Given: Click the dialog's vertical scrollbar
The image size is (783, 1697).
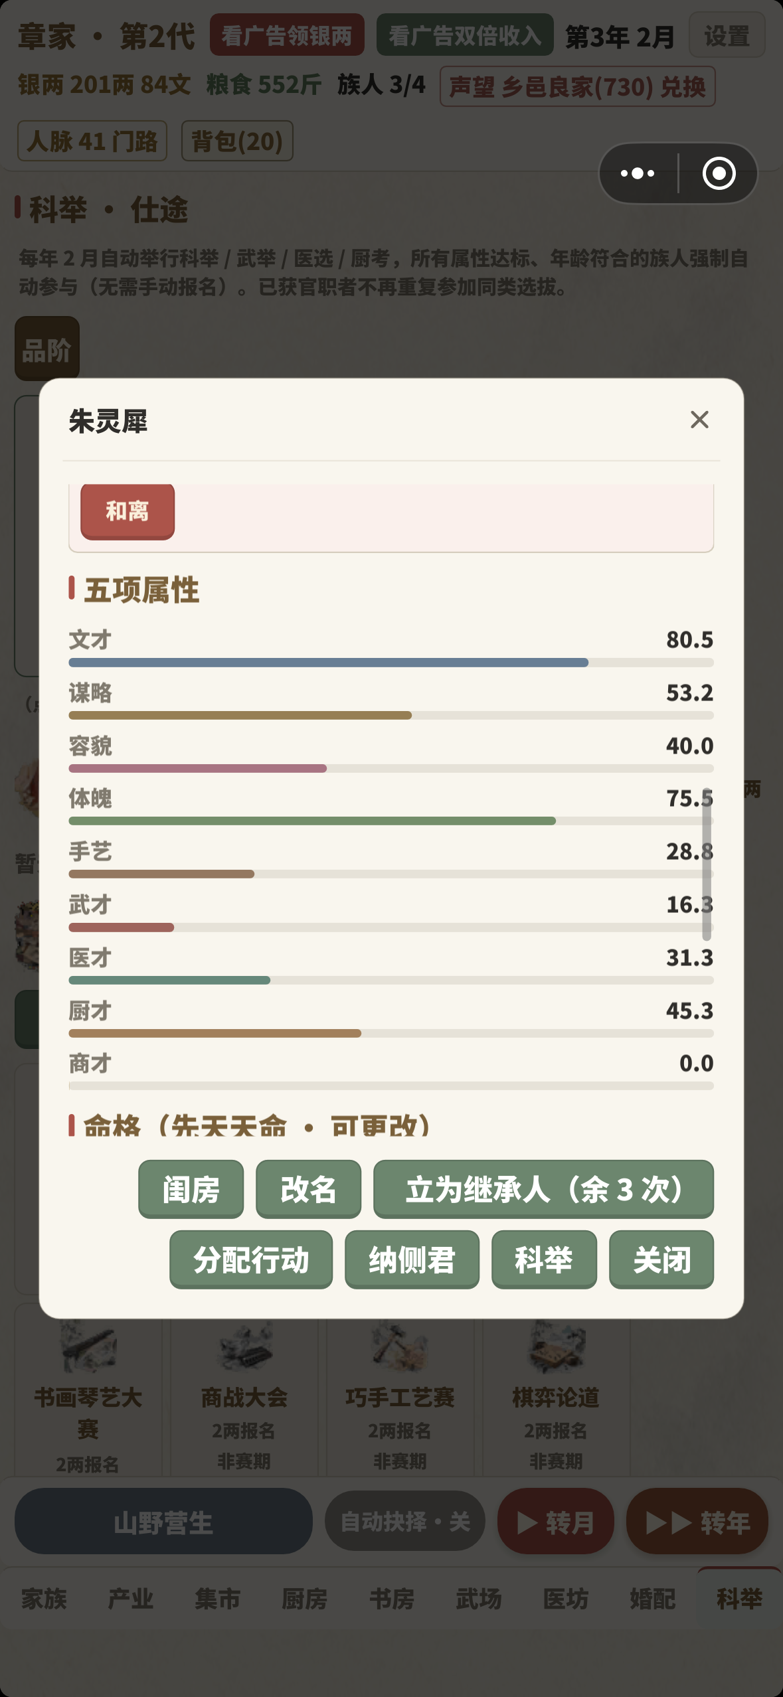Looking at the screenshot, I should tap(707, 864).
